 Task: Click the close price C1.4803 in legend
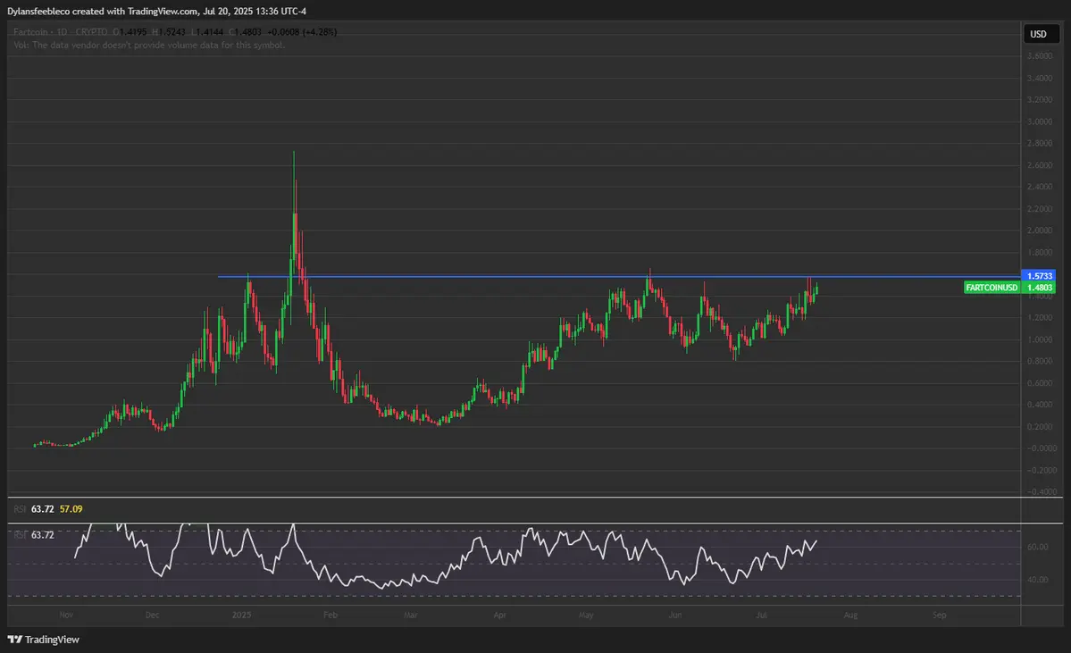click(x=246, y=32)
